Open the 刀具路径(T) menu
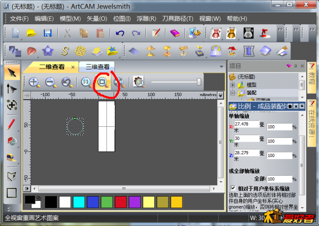This screenshot has height=226, width=319. 178,19
